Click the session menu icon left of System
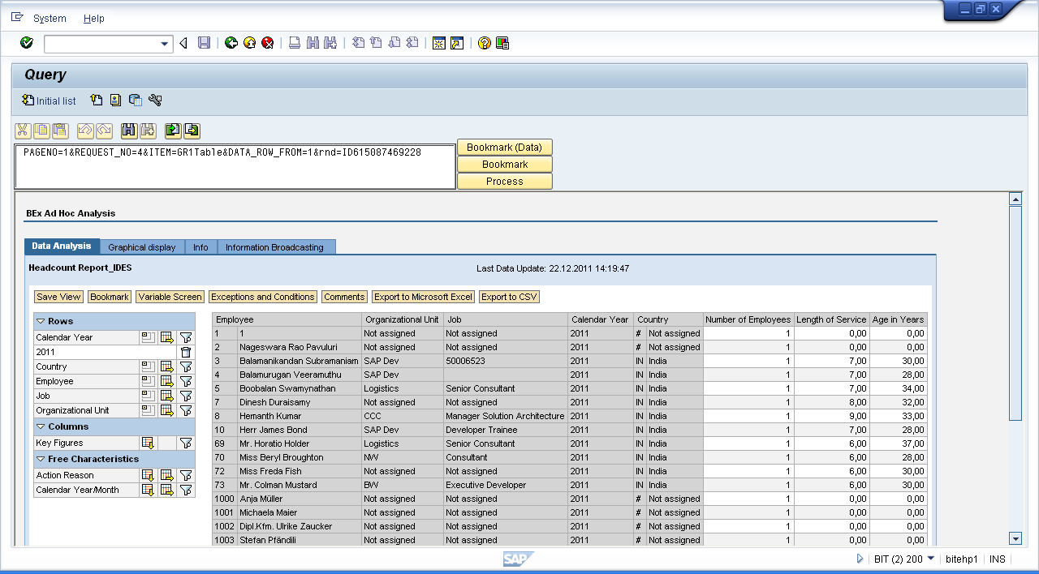 point(17,17)
